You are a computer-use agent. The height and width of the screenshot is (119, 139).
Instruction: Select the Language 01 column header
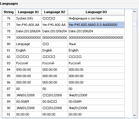coord(28,12)
